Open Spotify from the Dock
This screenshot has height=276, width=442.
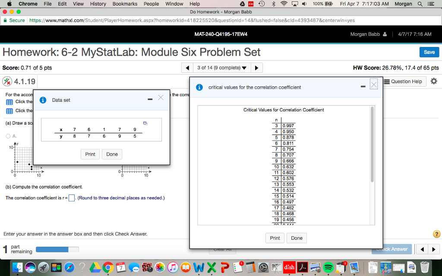pyautogui.click(x=328, y=267)
